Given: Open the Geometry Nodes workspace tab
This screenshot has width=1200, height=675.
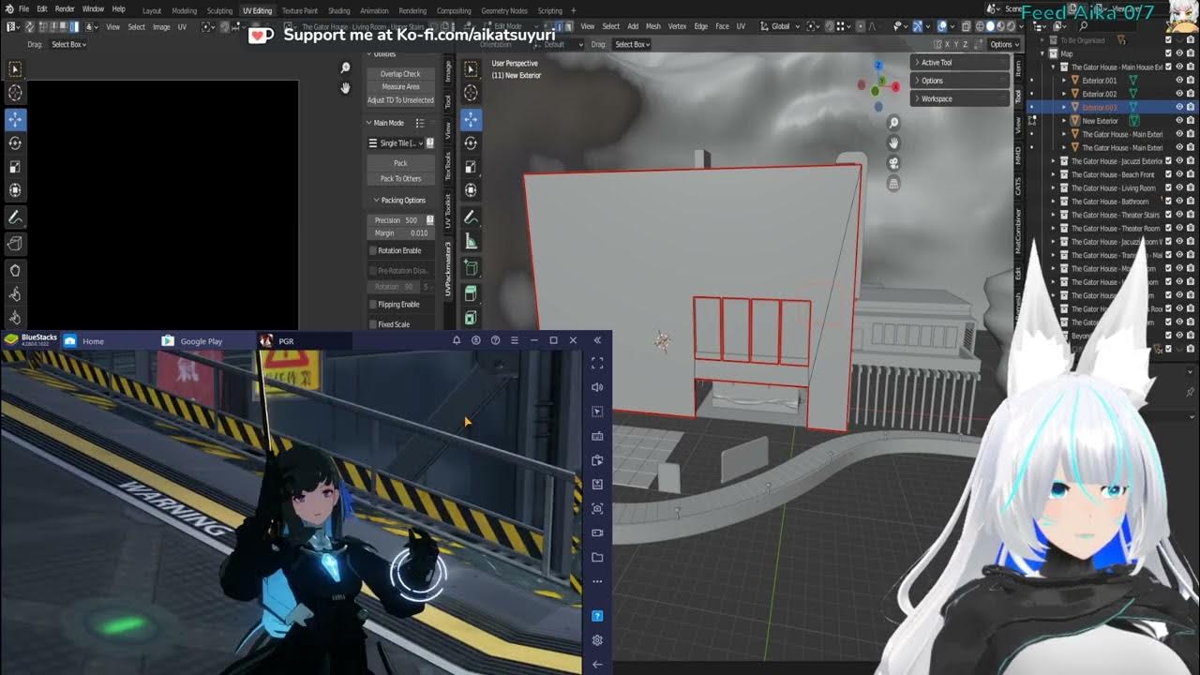Looking at the screenshot, I should (x=504, y=11).
